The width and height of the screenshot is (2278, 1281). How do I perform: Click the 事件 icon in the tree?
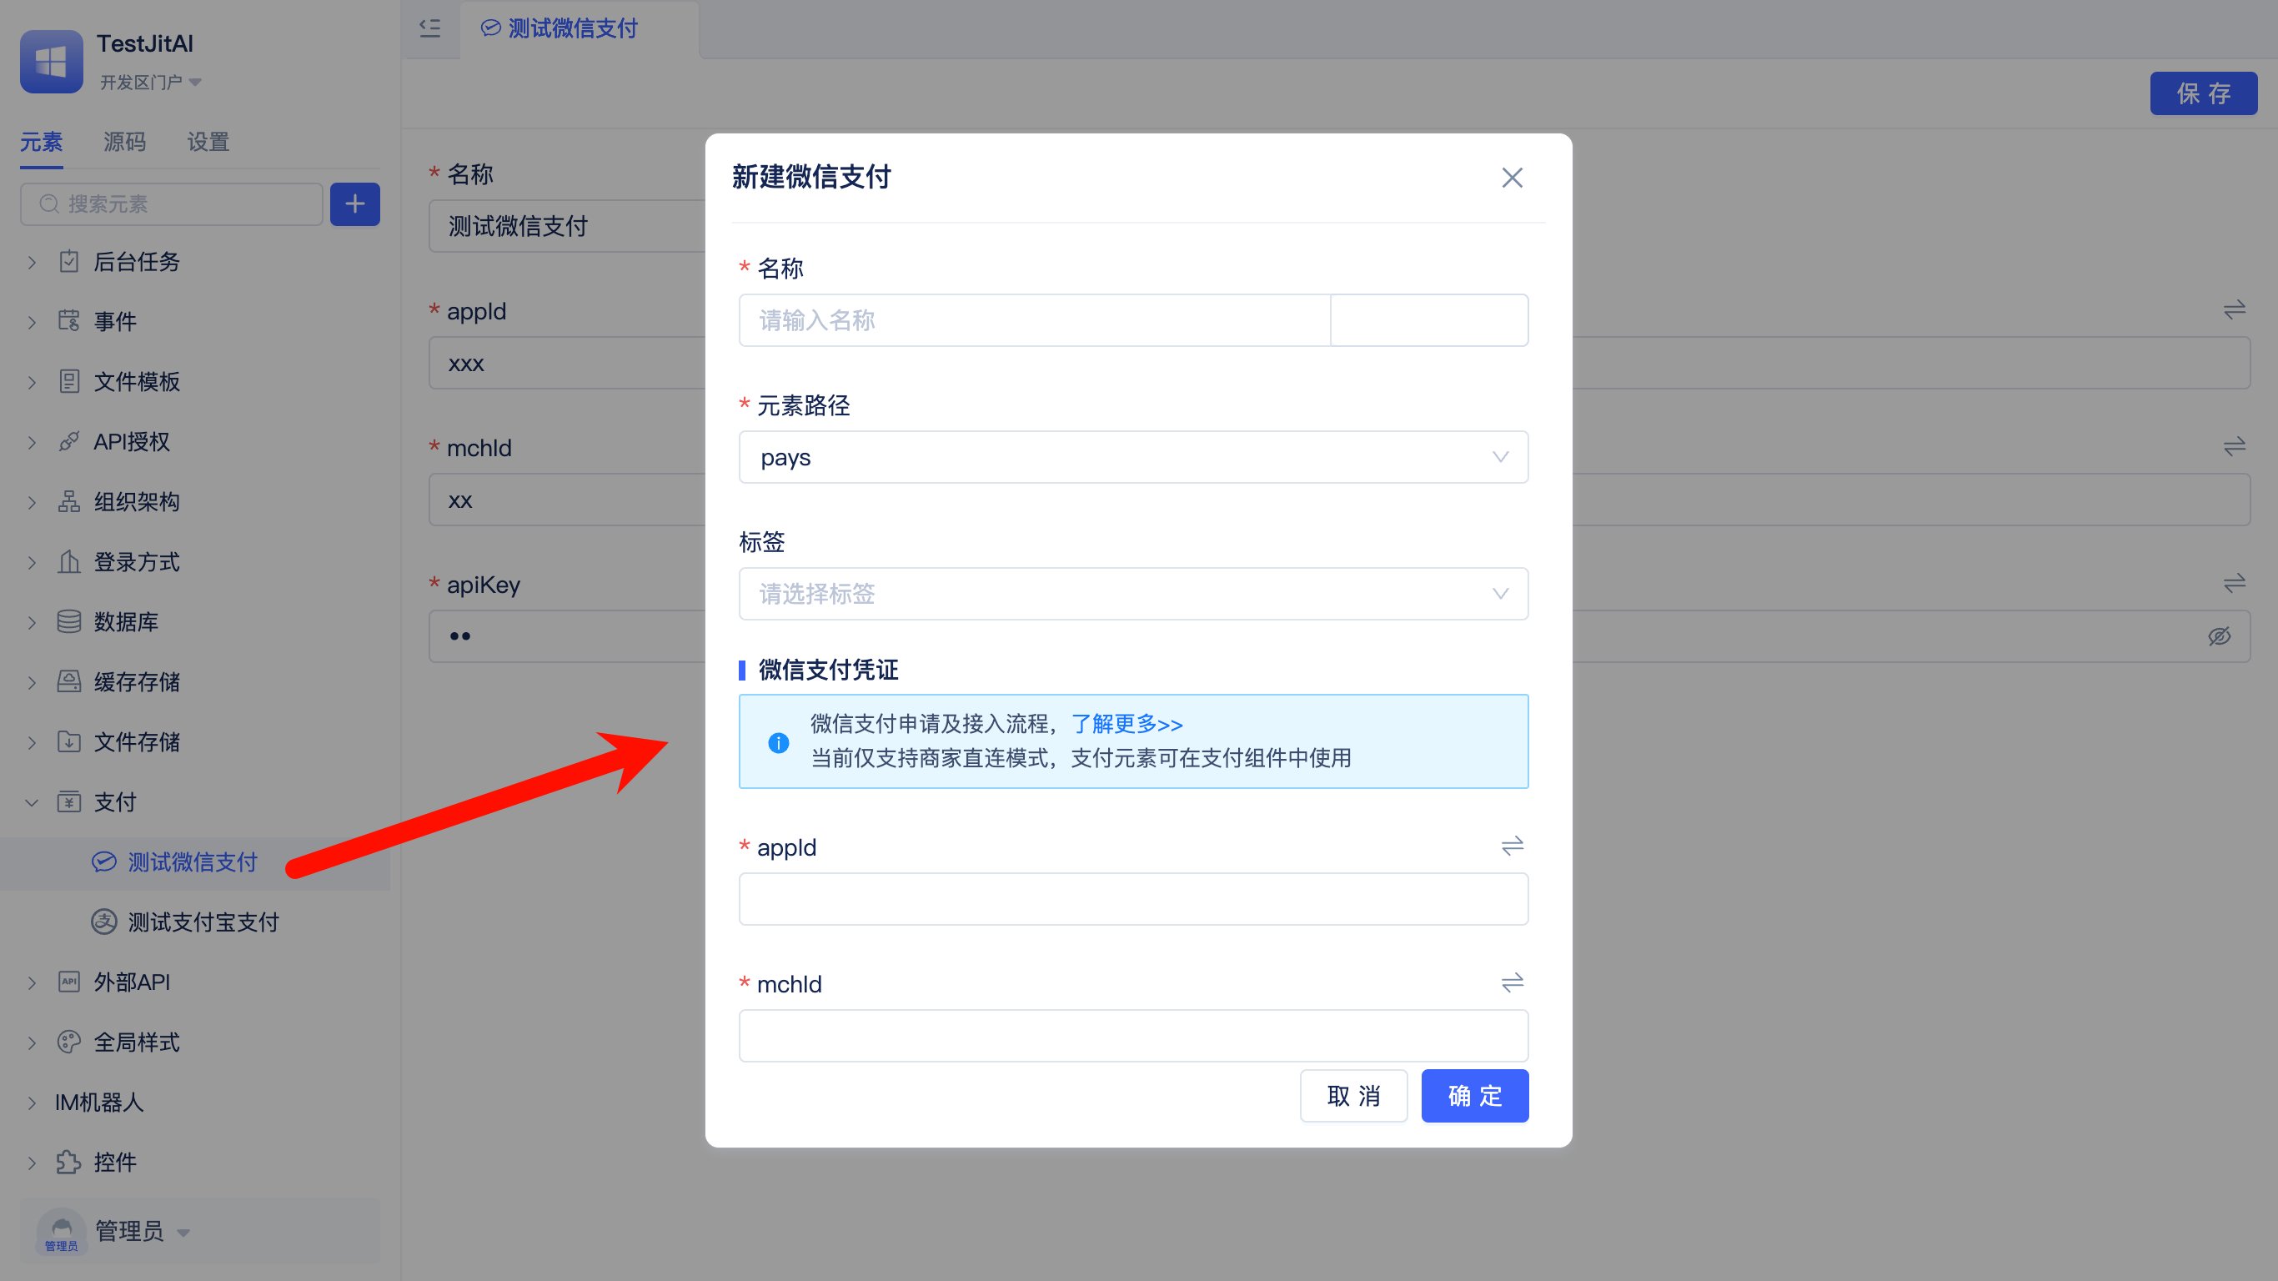[69, 320]
